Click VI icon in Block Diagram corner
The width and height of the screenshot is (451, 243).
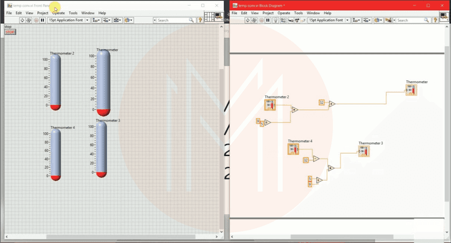pos(444,17)
